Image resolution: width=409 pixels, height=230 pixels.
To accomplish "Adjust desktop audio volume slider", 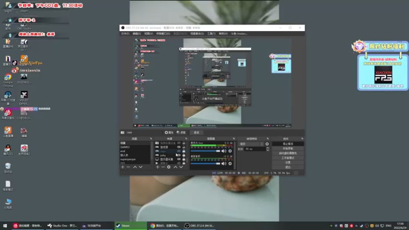I will 206,164.
